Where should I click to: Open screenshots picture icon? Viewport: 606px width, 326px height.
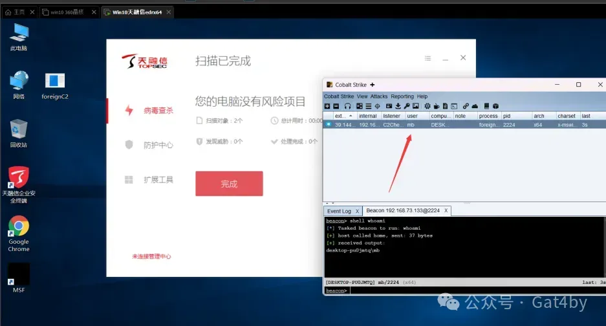(415, 106)
